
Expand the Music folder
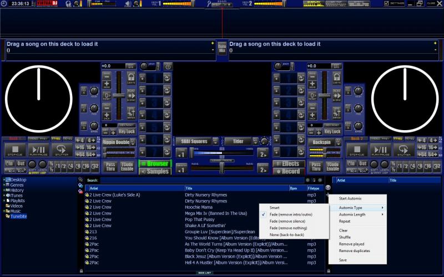tap(4, 211)
